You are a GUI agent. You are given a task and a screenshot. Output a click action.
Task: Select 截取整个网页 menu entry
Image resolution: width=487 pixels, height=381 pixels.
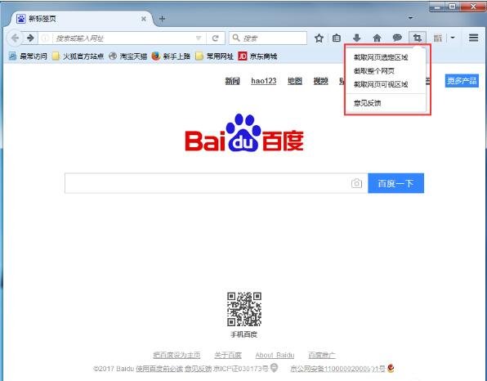374,71
